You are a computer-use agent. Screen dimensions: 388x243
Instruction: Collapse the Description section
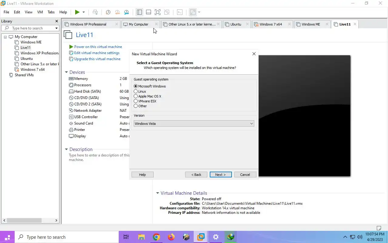tap(66, 149)
